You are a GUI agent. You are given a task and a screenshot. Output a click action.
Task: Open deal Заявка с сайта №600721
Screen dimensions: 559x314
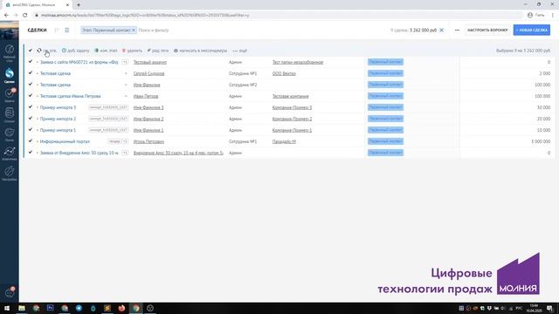tap(79, 62)
